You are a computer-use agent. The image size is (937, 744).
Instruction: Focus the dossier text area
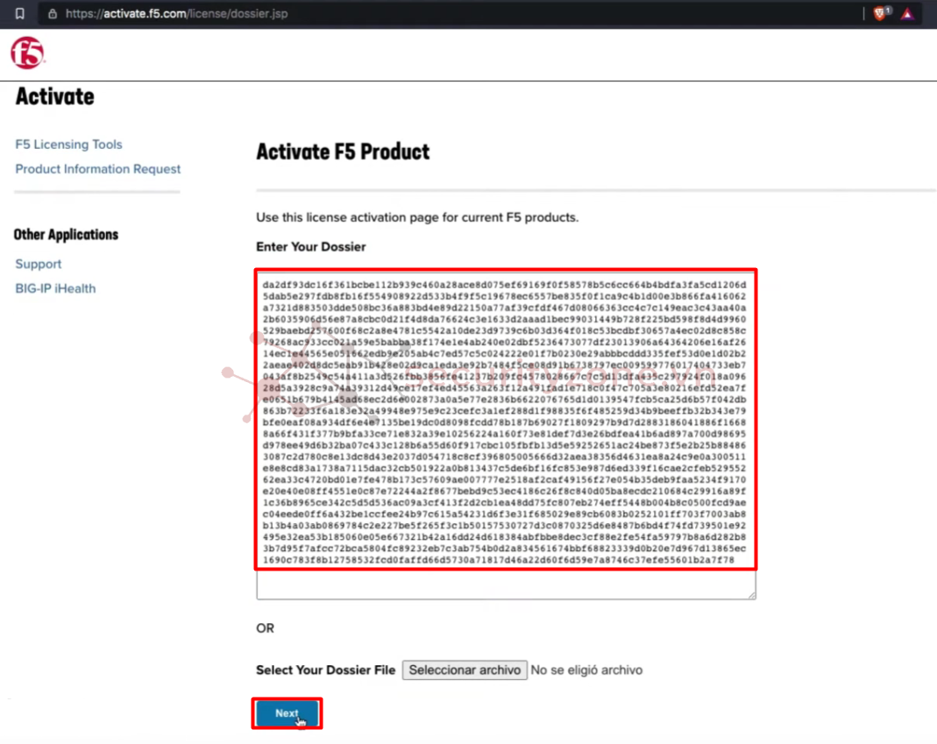[506, 435]
